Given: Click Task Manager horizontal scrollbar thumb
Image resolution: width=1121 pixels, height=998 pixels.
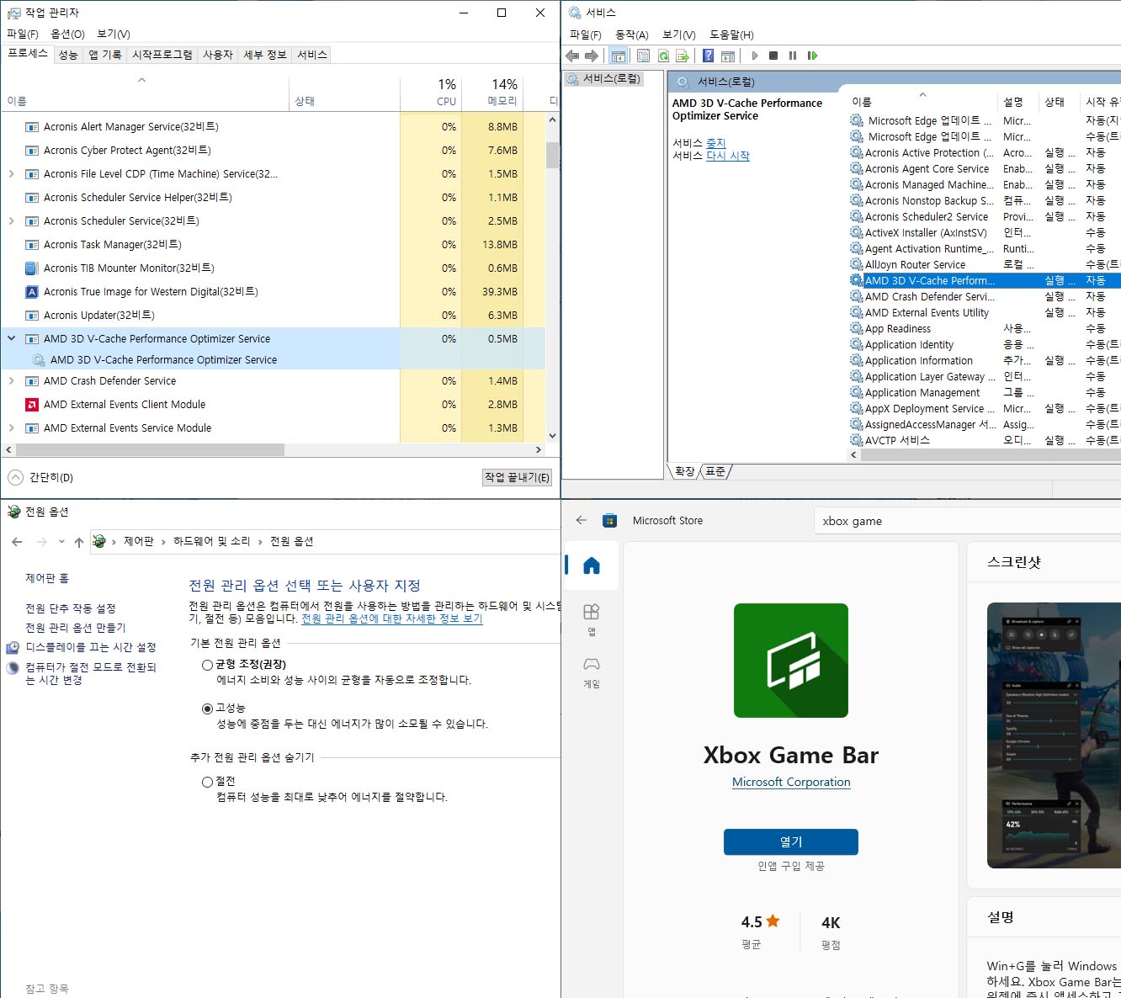Looking at the screenshot, I should [x=148, y=450].
